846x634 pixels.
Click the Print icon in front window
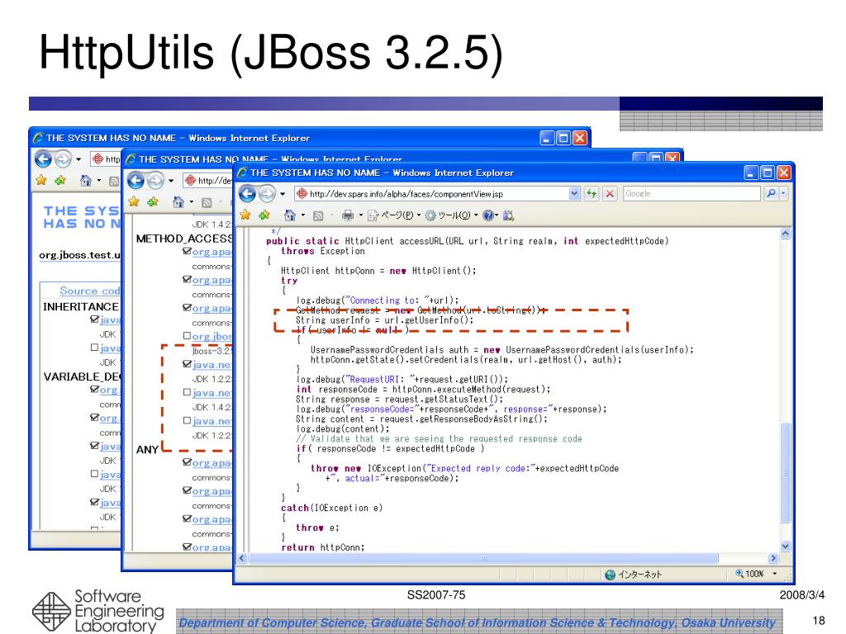pos(348,215)
